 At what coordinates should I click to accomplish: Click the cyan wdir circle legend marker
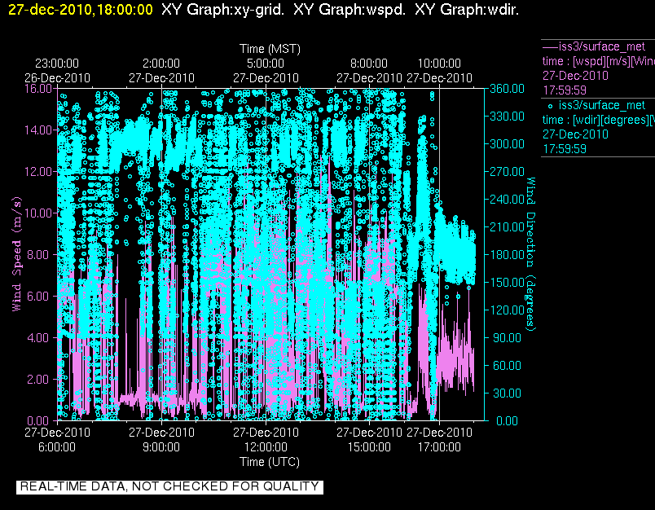tap(550, 105)
